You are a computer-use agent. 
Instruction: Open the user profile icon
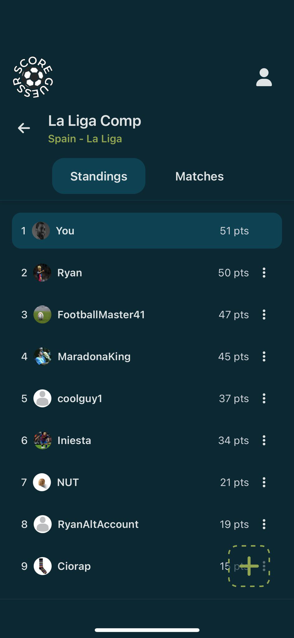pos(264,77)
